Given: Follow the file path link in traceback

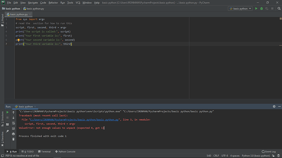Looking at the screenshot, I should 74,120.
